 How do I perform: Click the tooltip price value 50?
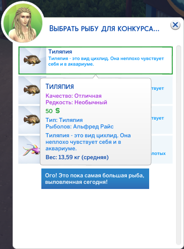(49, 111)
